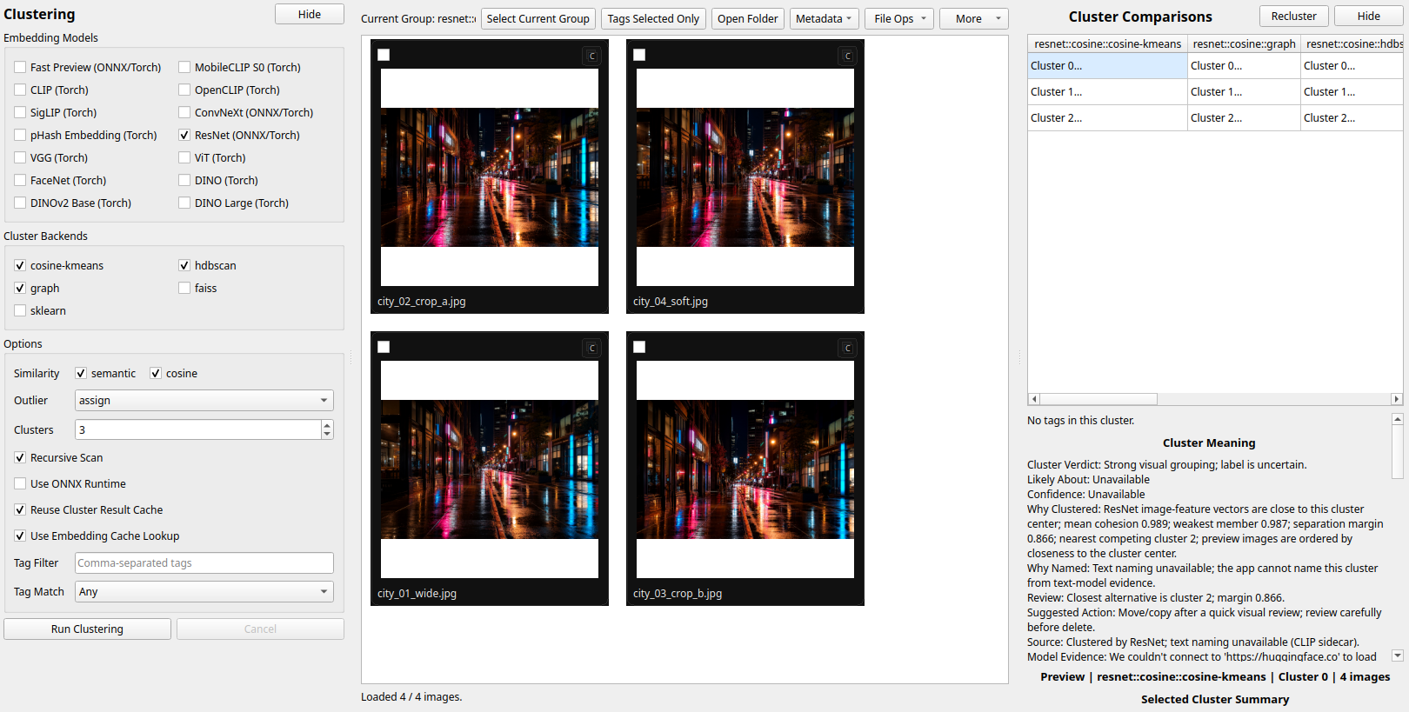
Task: Click the C badge on city_01_wide.jpg
Action: pos(592,348)
